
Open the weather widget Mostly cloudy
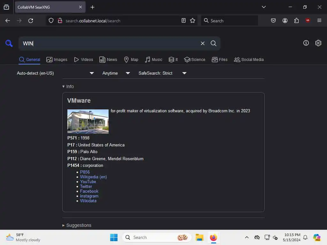tap(23, 237)
